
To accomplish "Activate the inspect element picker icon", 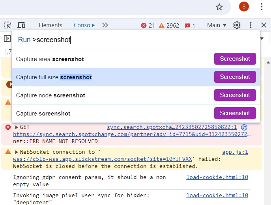I will (x=7, y=25).
